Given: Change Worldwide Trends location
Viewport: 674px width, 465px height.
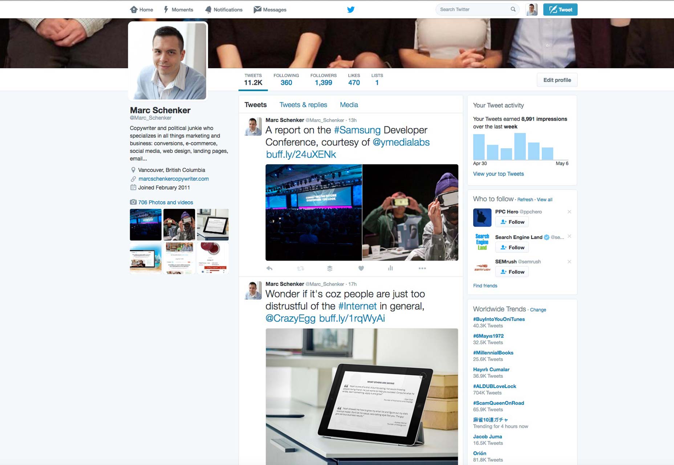Looking at the screenshot, I should [538, 310].
